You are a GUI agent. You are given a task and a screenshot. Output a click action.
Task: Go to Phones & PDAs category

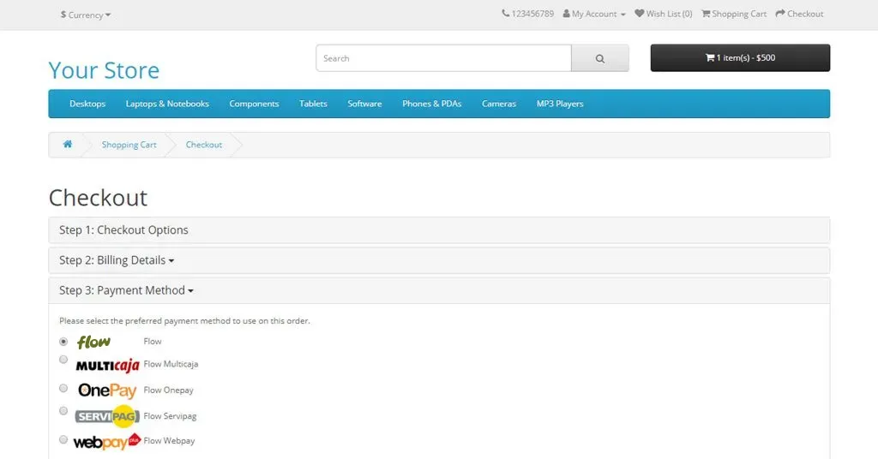[x=432, y=104]
